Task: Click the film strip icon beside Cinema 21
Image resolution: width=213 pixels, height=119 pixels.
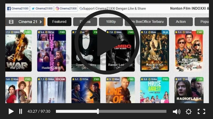Action: (11, 22)
